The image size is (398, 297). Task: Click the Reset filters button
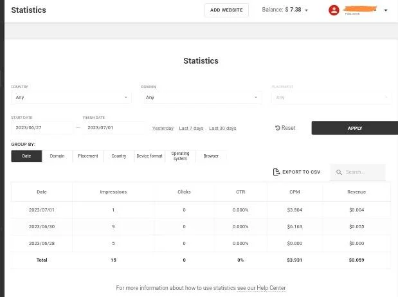tap(285, 128)
